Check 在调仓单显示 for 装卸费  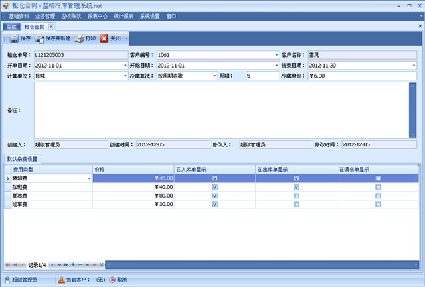[x=378, y=178]
